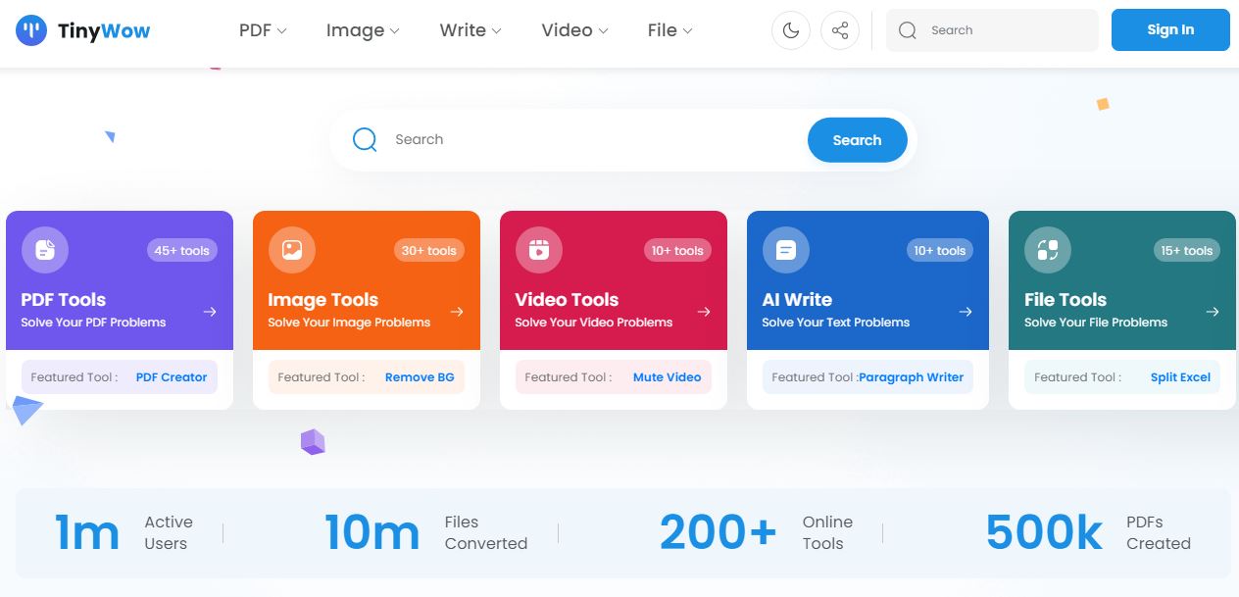Expand the Video dropdown menu
1239x597 pixels.
point(574,30)
